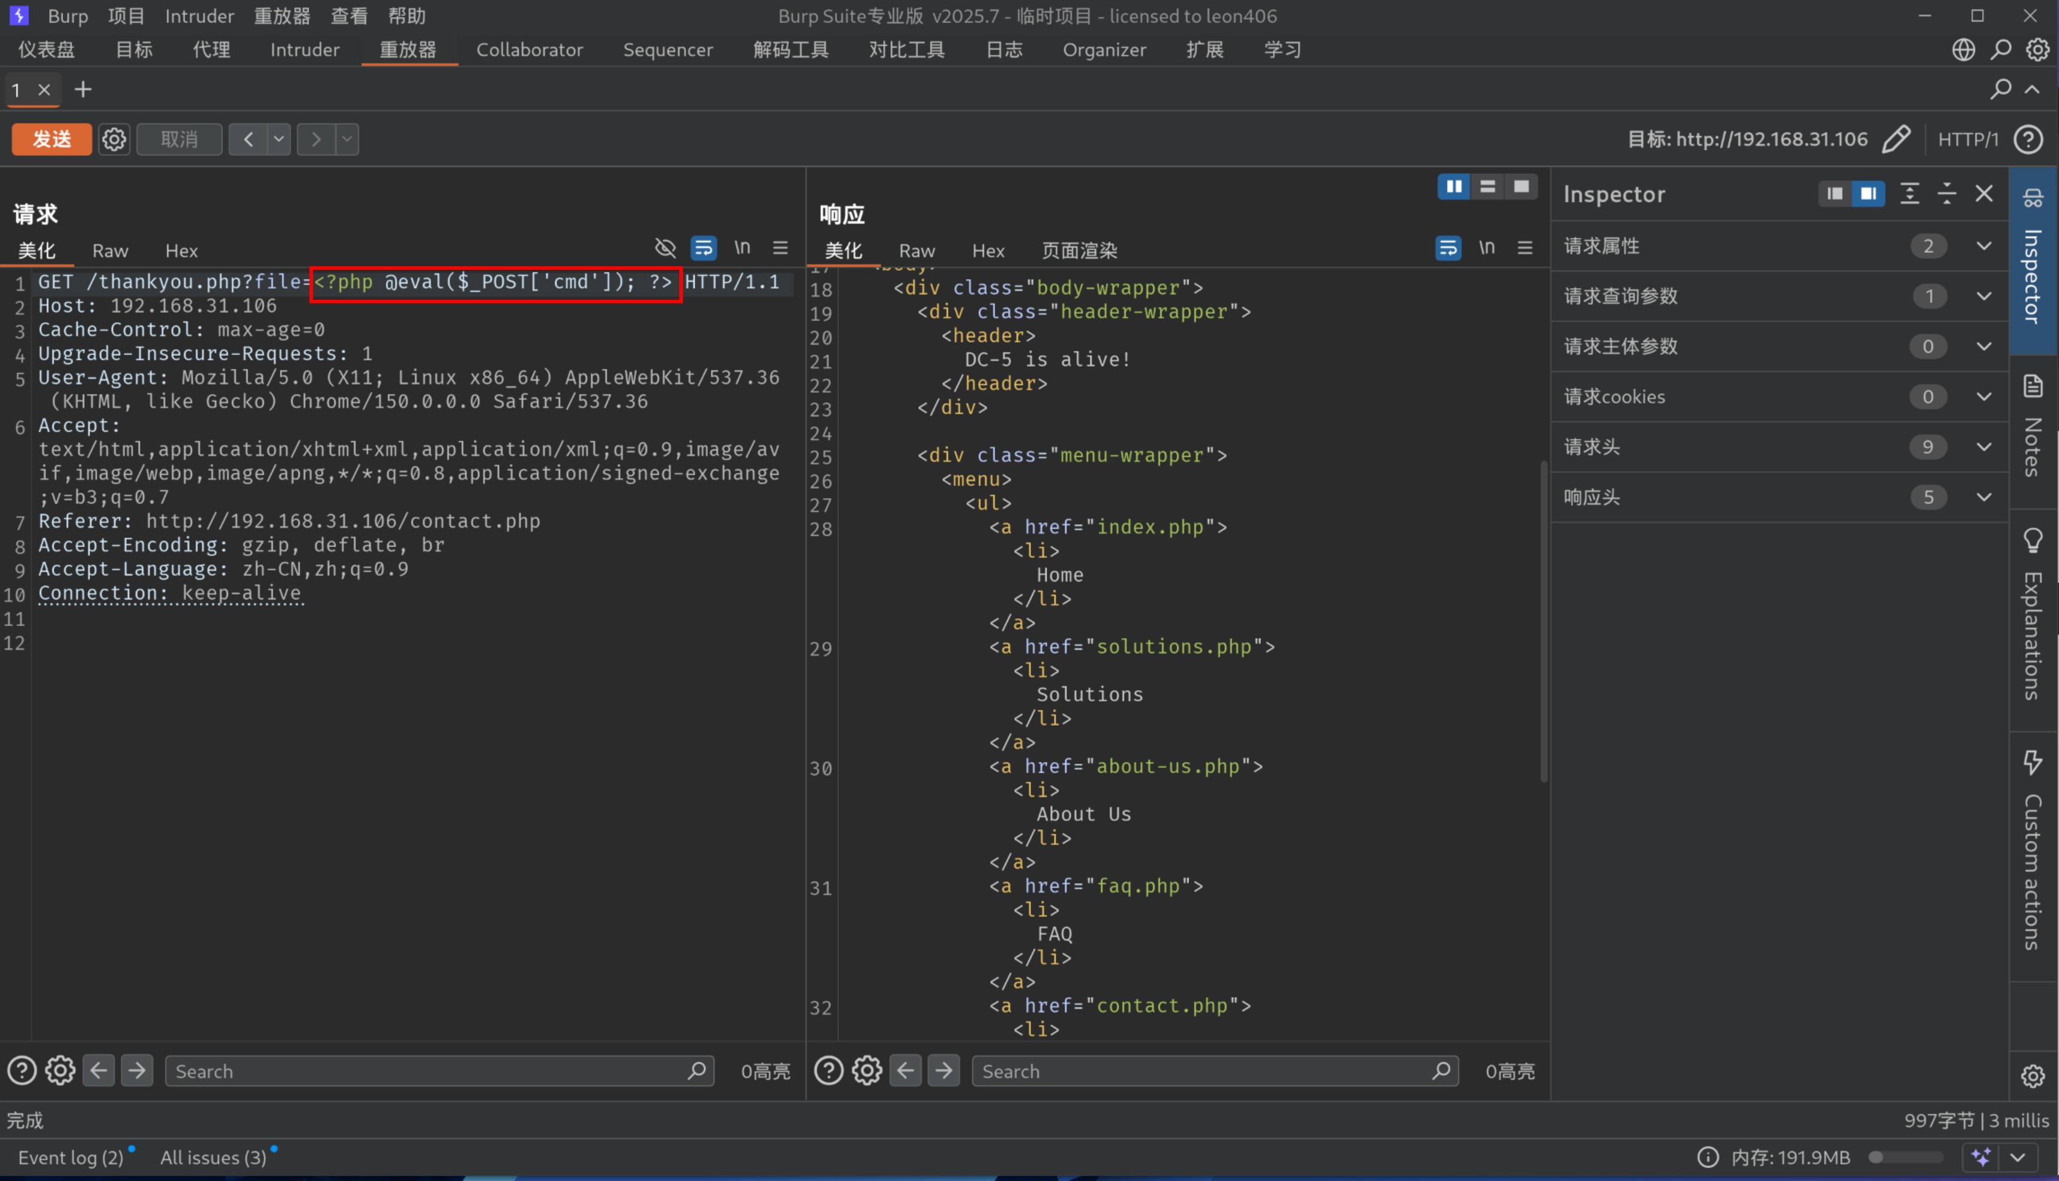Open Burp settings gear in top bar

(2037, 50)
